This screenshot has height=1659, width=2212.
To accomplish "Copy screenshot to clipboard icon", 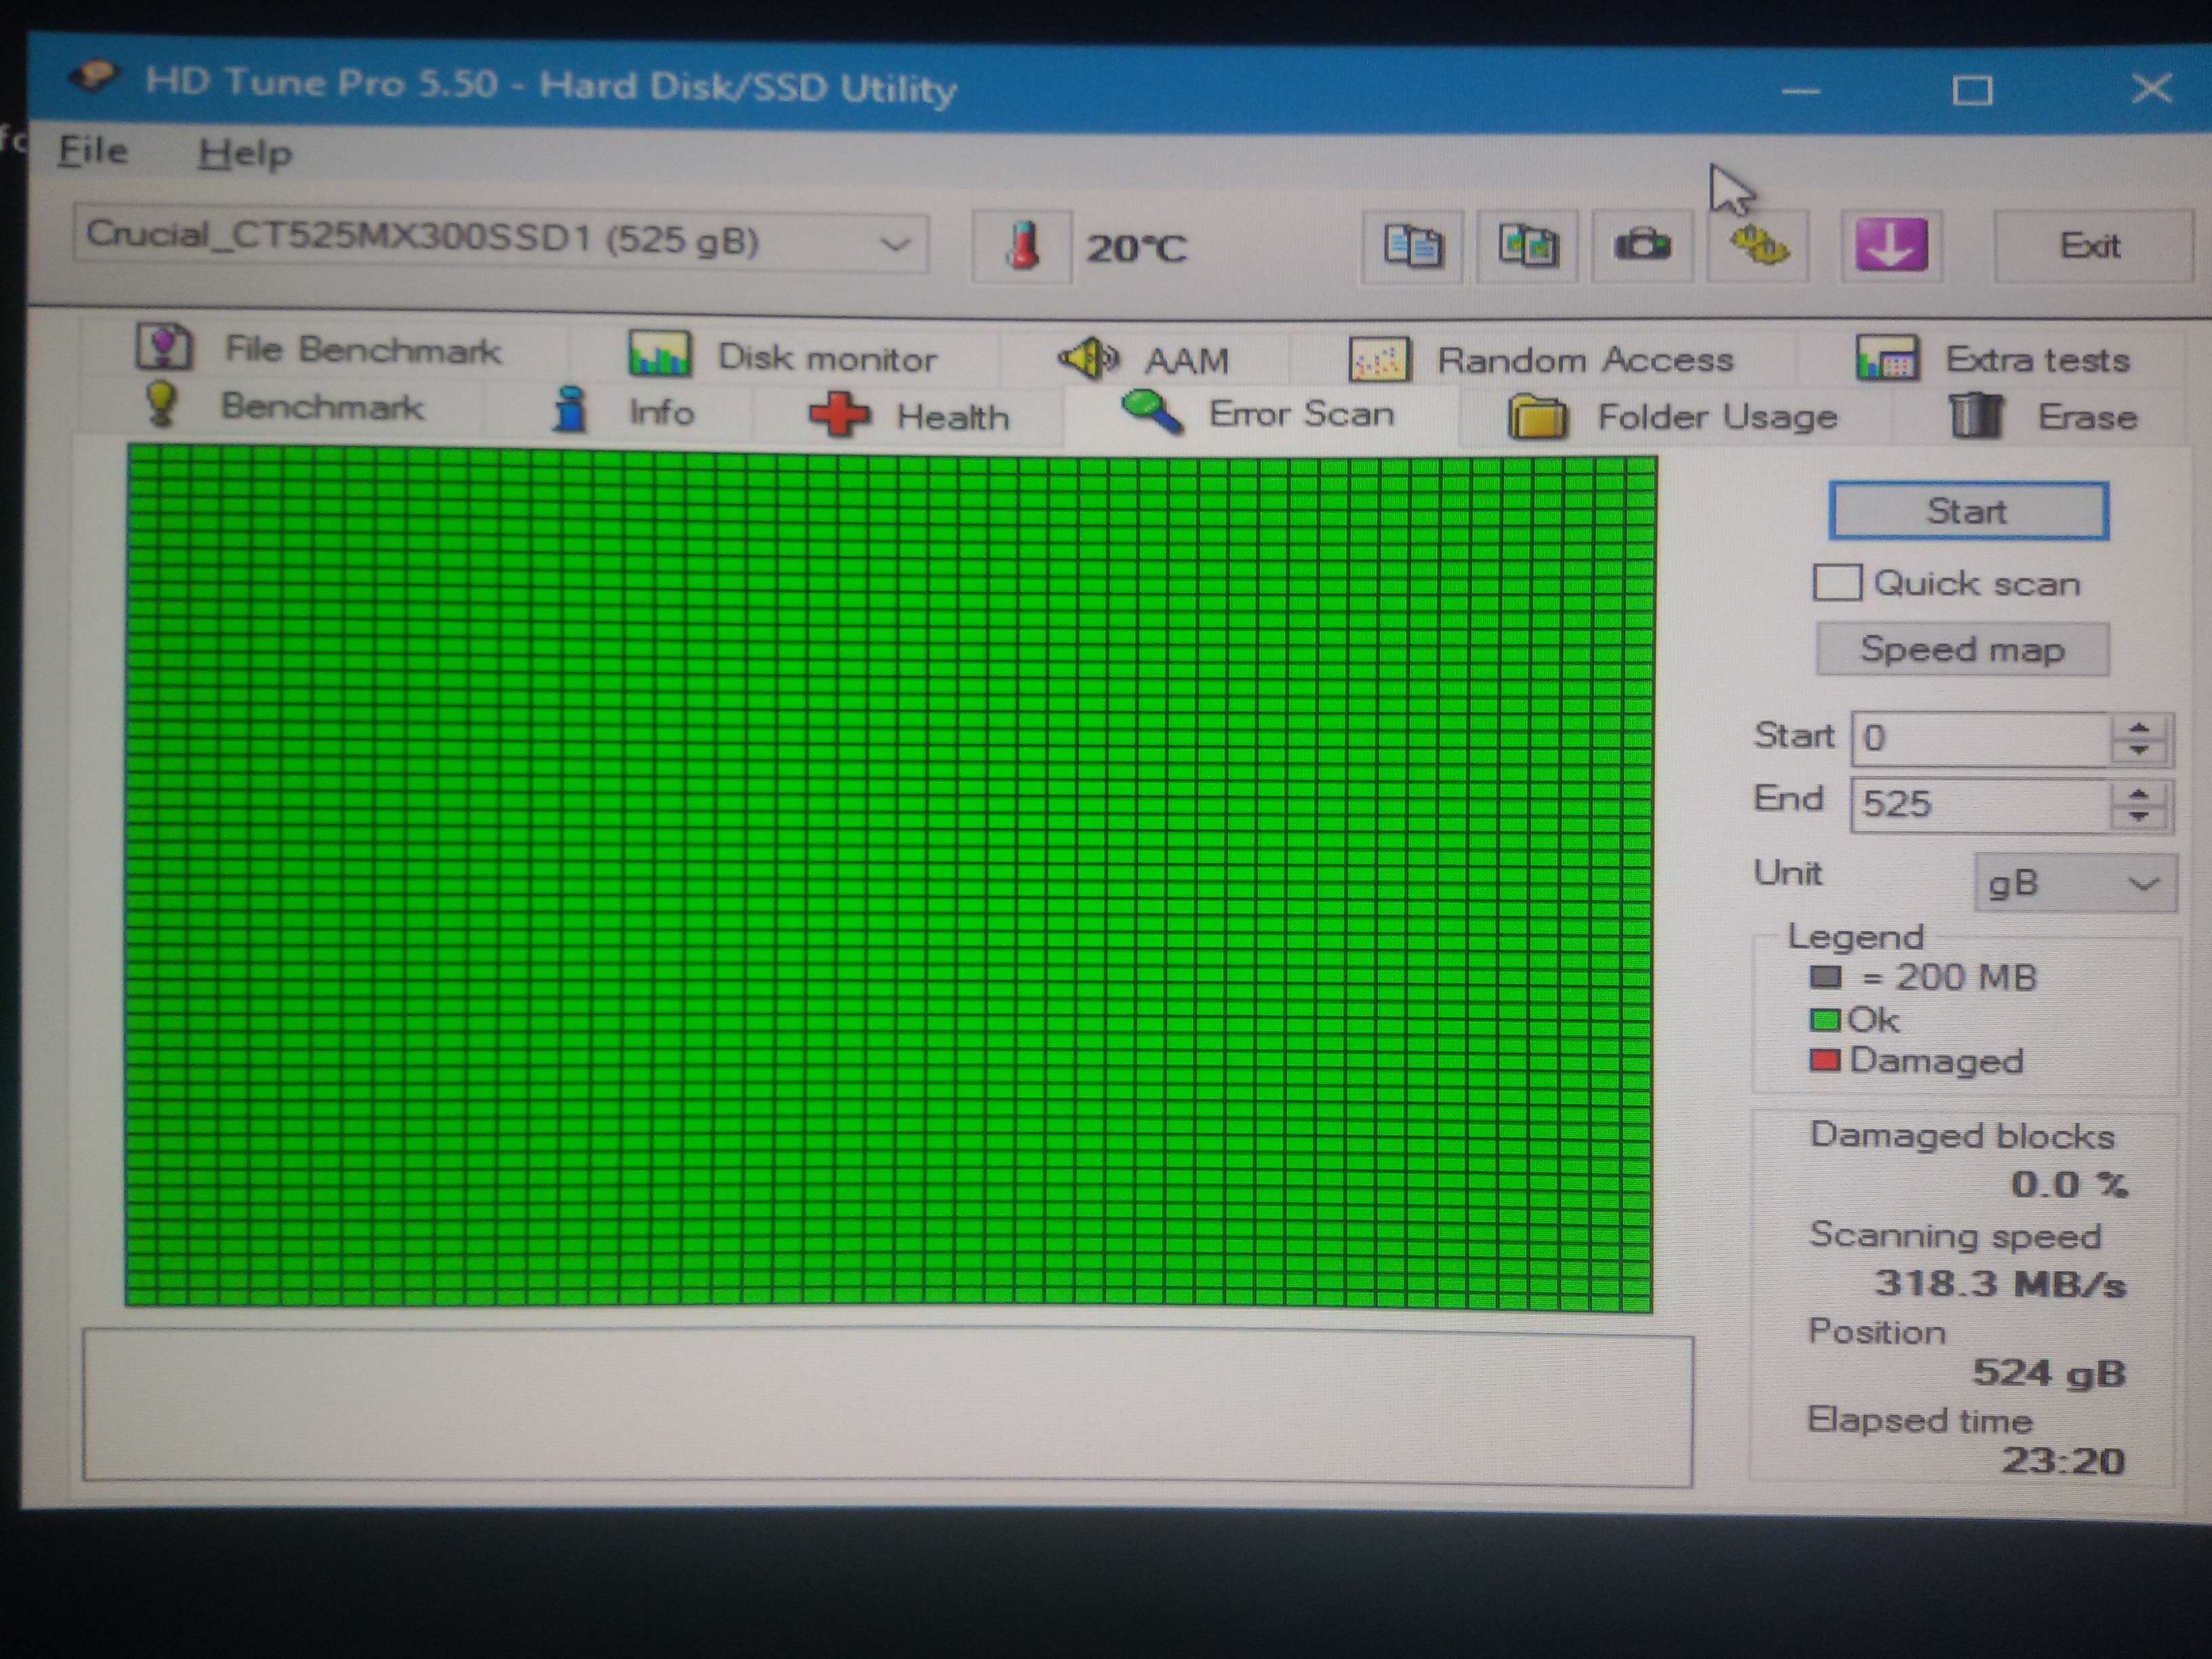I will 1527,245.
